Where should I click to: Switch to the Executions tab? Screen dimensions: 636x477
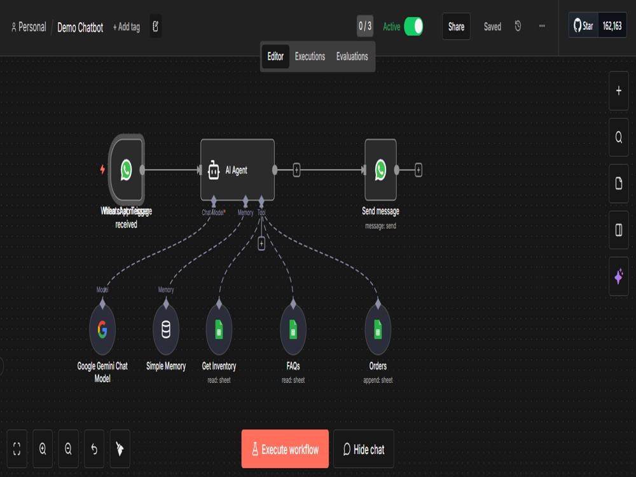(310, 57)
